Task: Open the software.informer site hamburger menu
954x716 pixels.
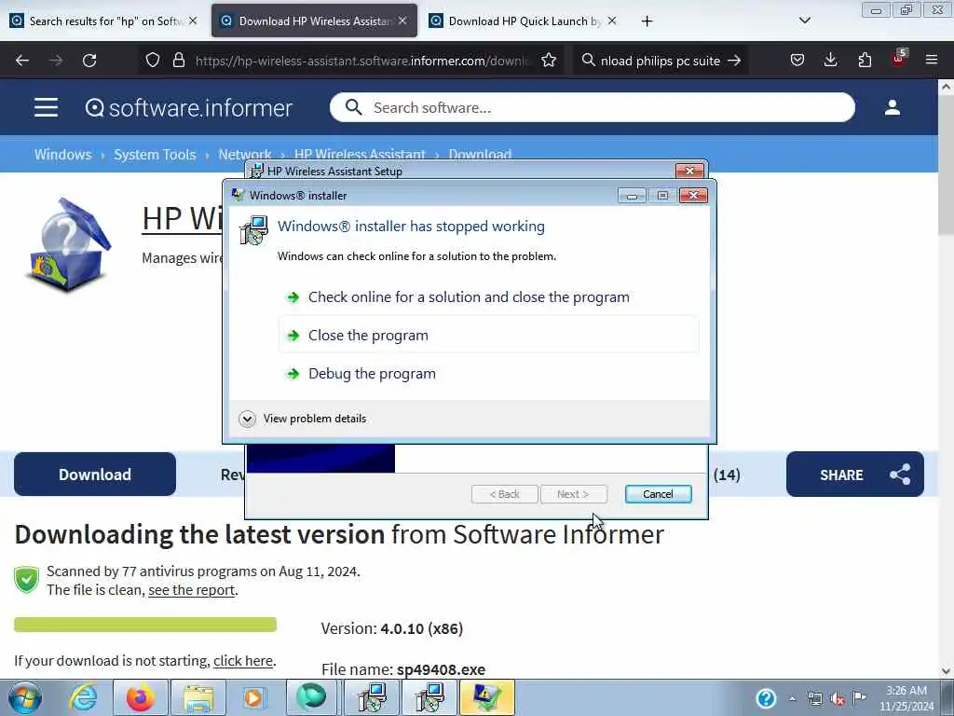Action: click(x=46, y=108)
